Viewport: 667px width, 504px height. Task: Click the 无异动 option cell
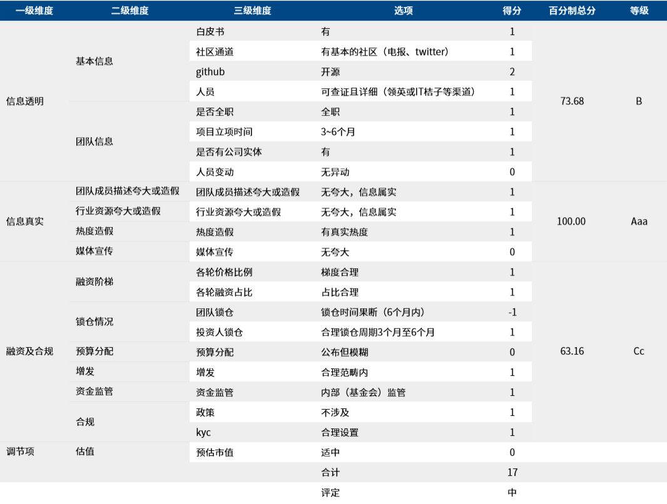pyautogui.click(x=335, y=172)
